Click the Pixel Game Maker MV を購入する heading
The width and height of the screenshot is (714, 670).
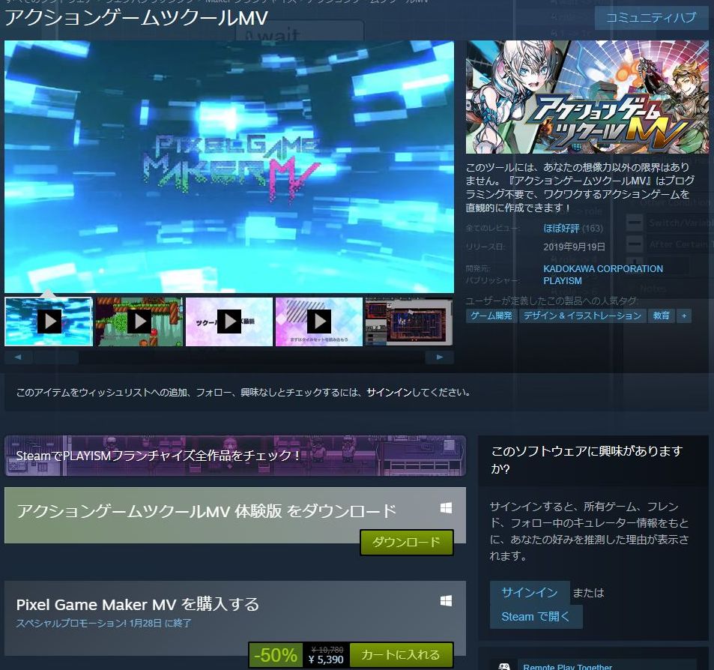pyautogui.click(x=138, y=604)
